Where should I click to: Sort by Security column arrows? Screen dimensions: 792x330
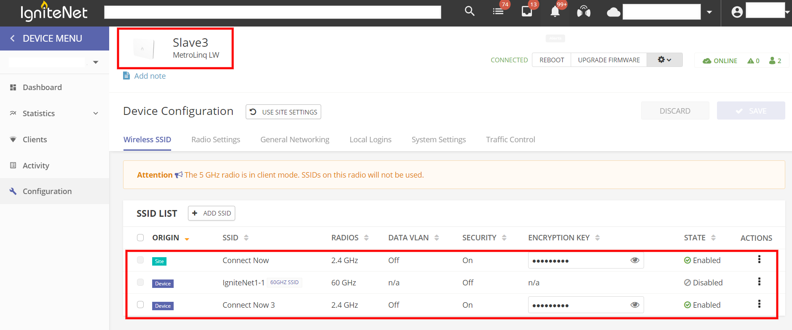504,237
